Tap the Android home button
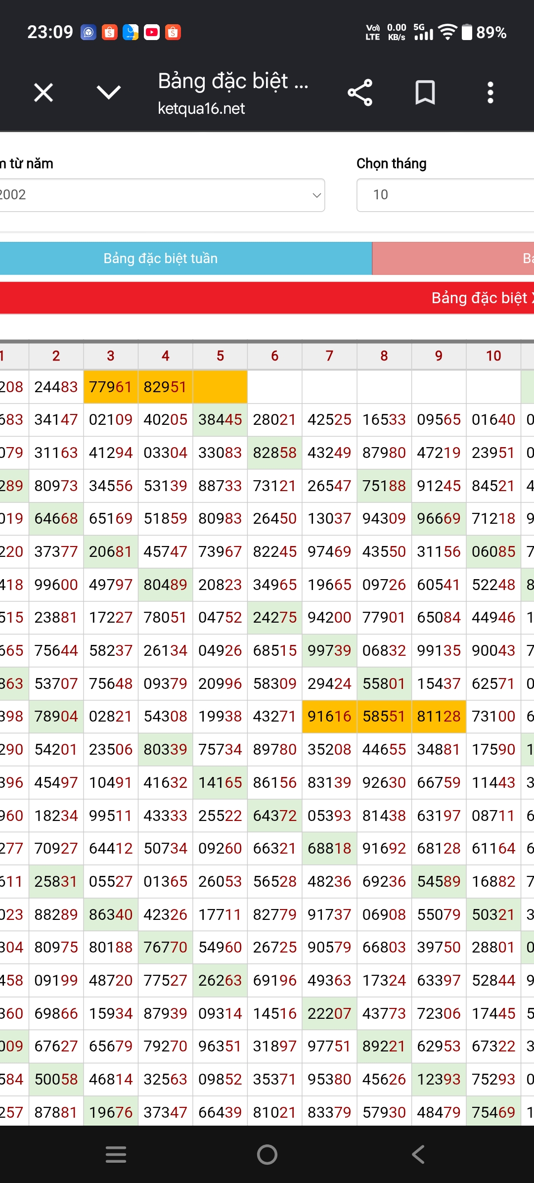The height and width of the screenshot is (1183, 534). [267, 1155]
